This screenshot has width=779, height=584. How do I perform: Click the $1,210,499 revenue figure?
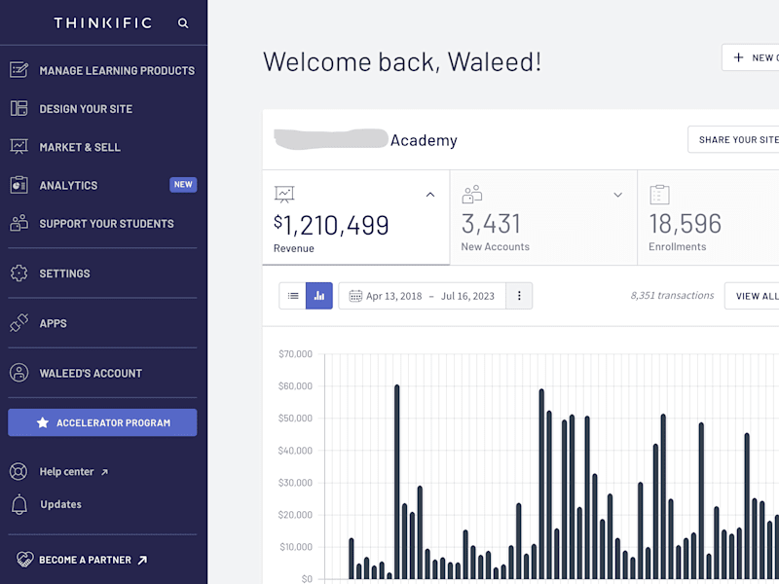pyautogui.click(x=331, y=225)
